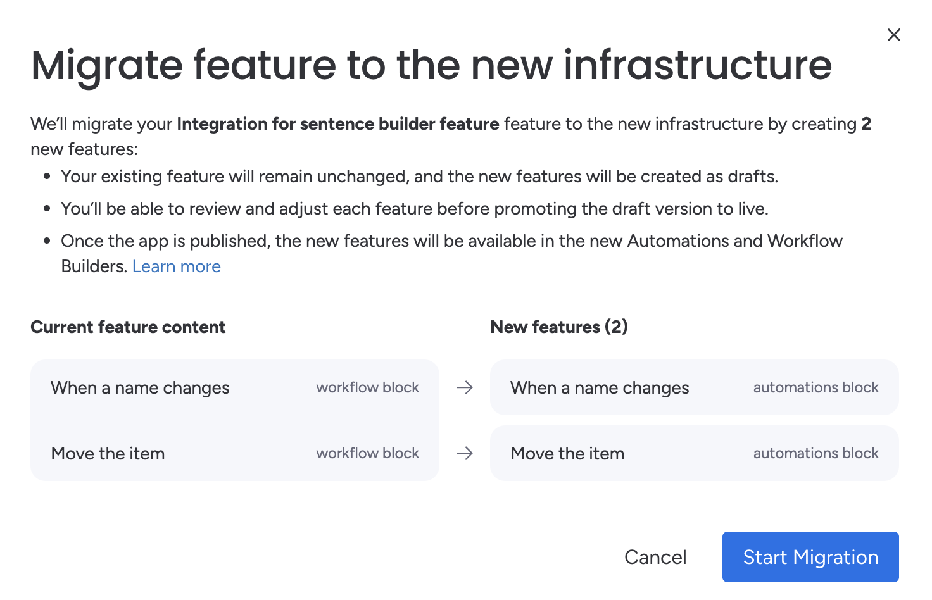932x600 pixels.
Task: Select new feature 'When a name changes'
Action: coord(599,387)
